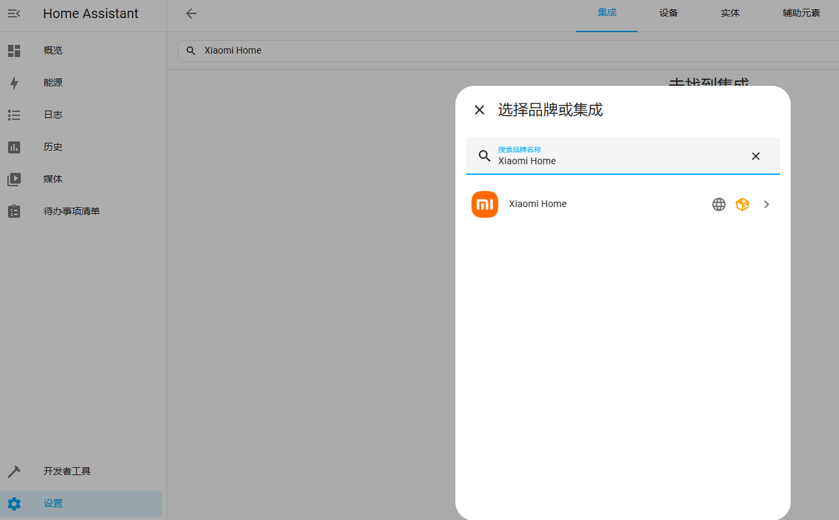Close the 选择品牌或集成 dialog
The width and height of the screenshot is (839, 520).
pyautogui.click(x=480, y=110)
